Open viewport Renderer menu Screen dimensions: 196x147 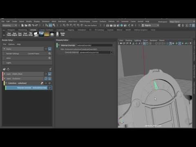pyautogui.click(x=154, y=40)
